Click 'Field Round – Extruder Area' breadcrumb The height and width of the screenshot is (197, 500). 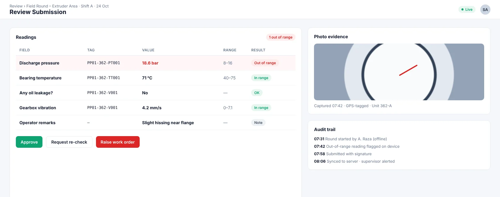tap(52, 6)
